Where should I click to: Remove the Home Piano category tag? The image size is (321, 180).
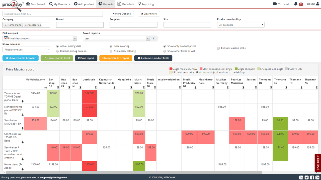(x=6, y=25)
